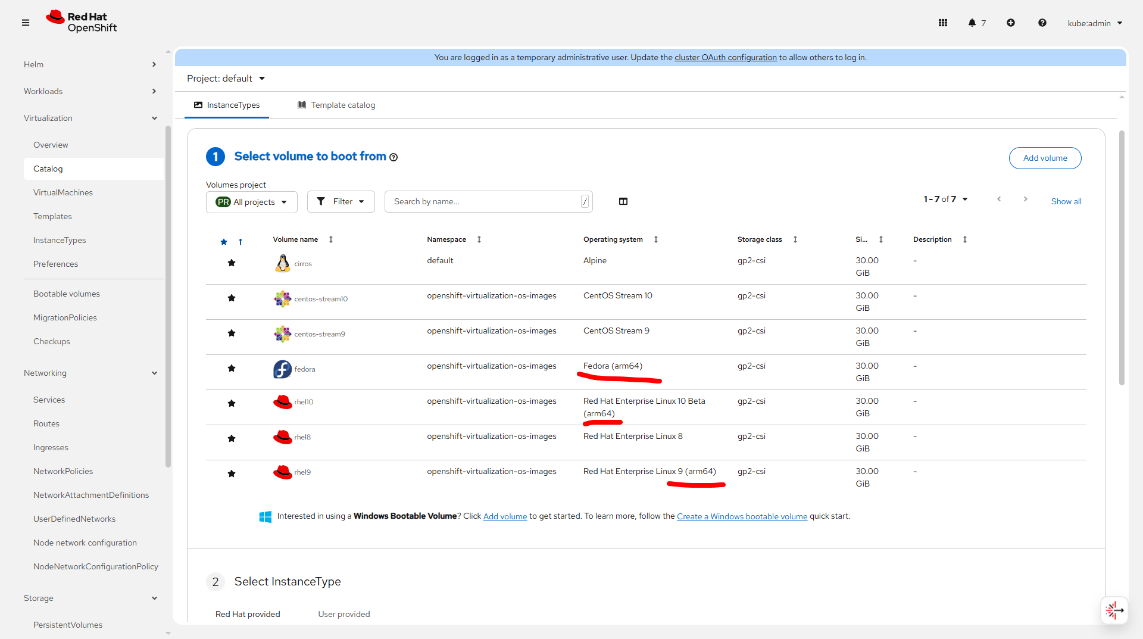Open the help question mark menu

pos(1042,23)
